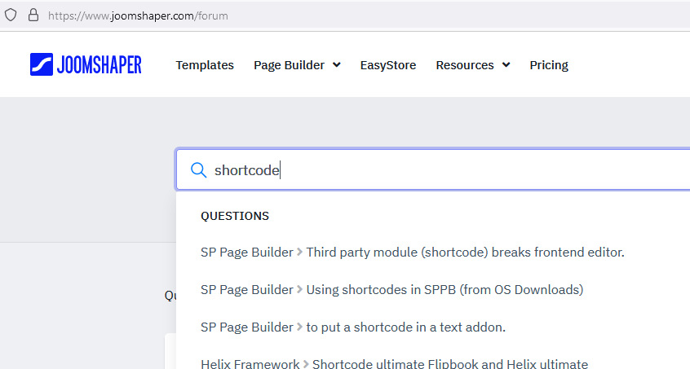Image resolution: width=690 pixels, height=369 pixels.
Task: Open "Using shortcodes in SPPB" question
Action: tap(445, 290)
